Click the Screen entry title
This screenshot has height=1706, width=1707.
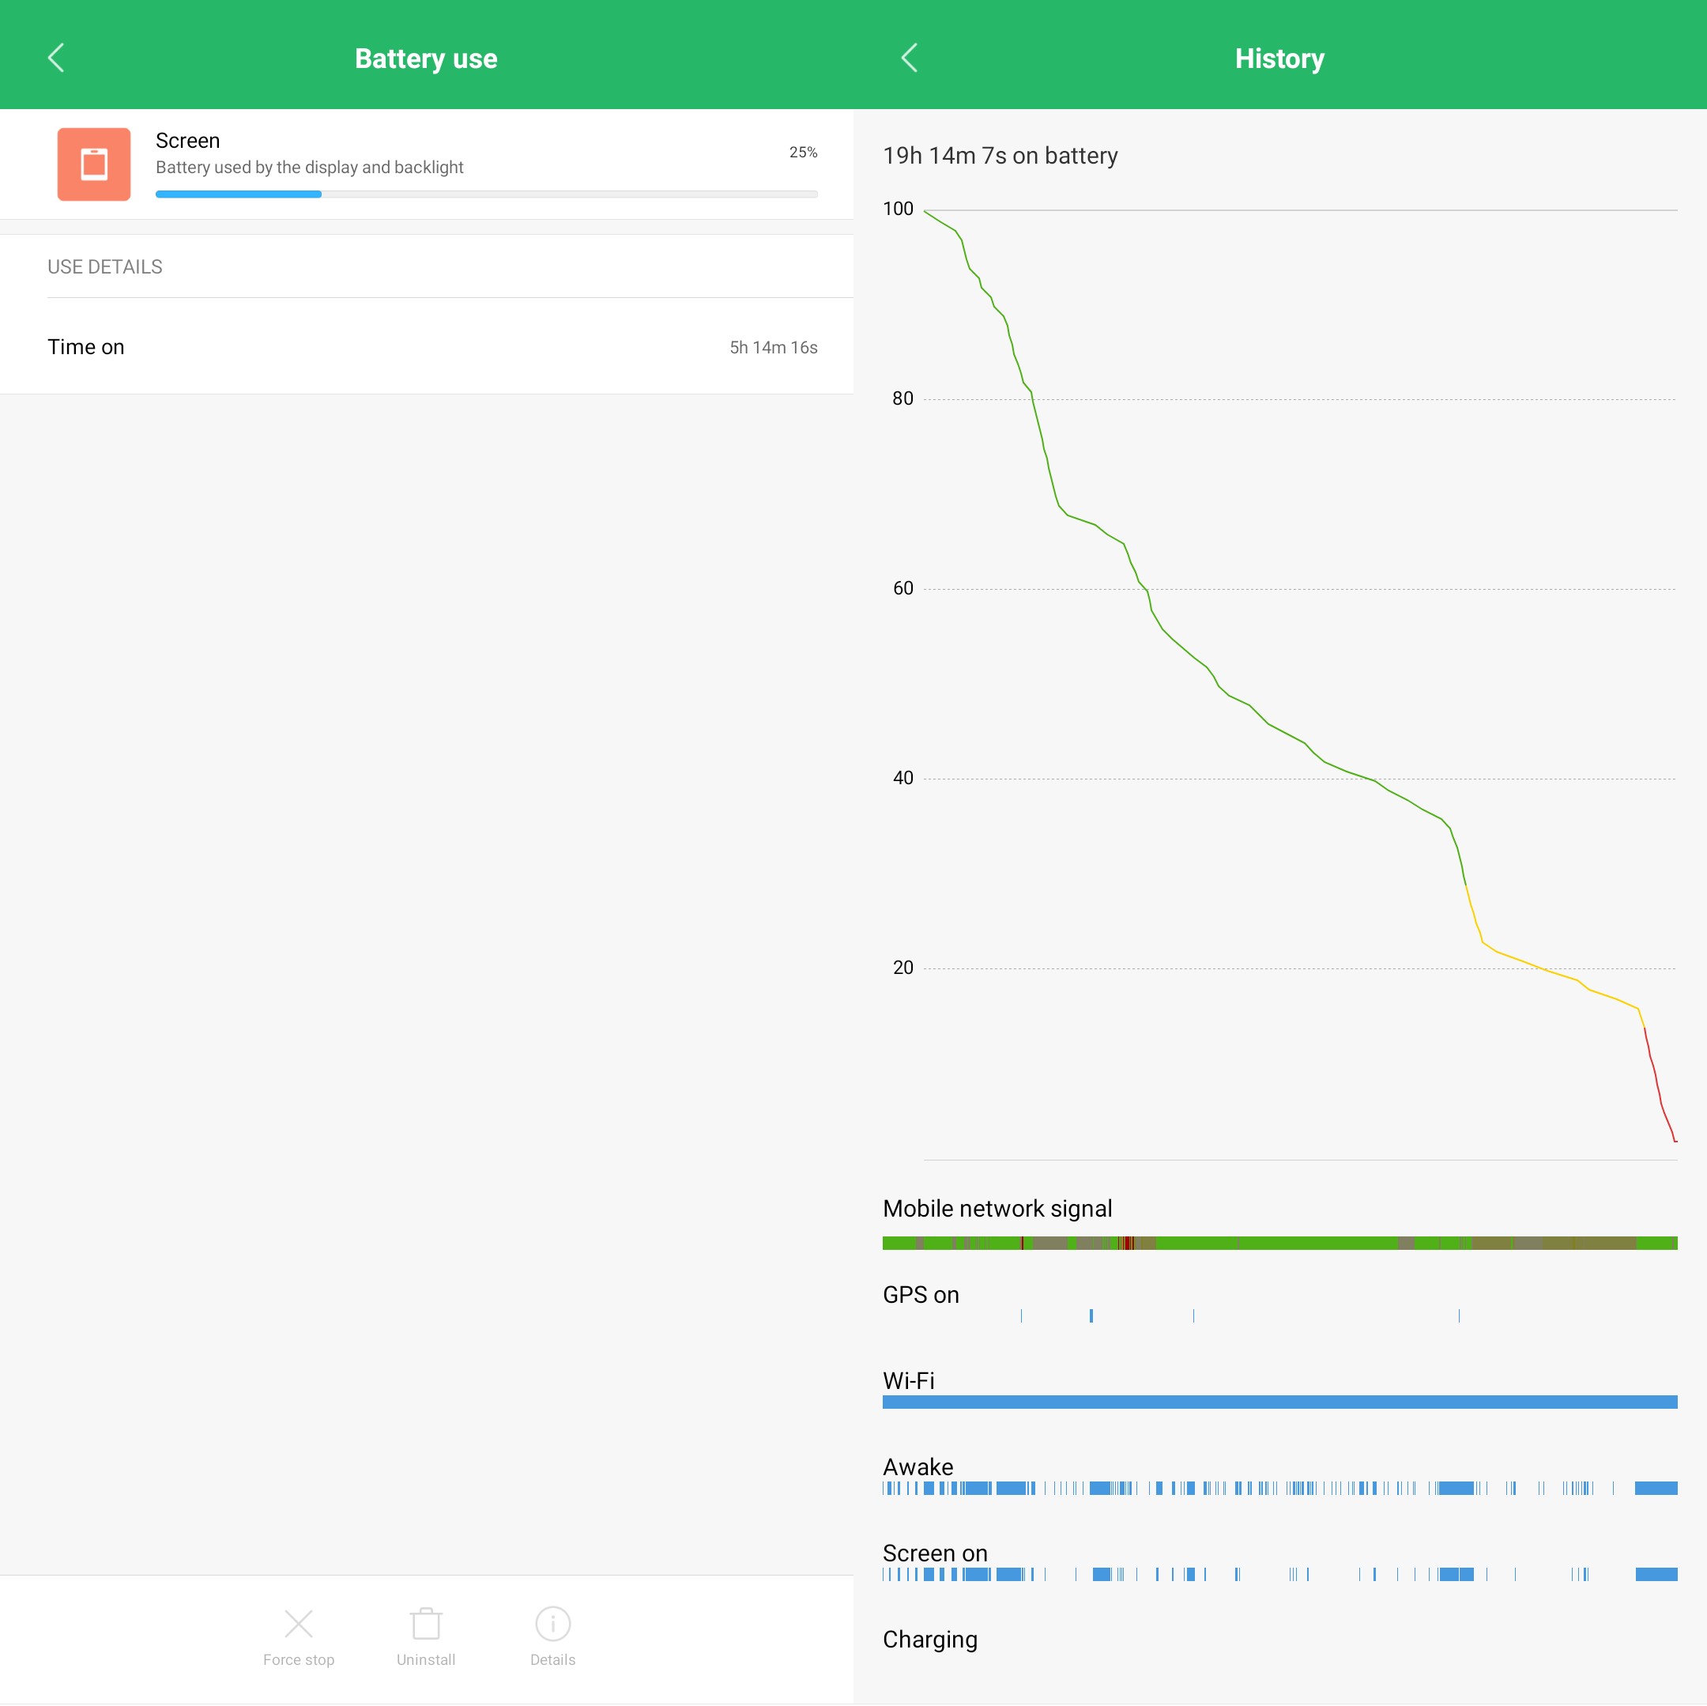187,141
